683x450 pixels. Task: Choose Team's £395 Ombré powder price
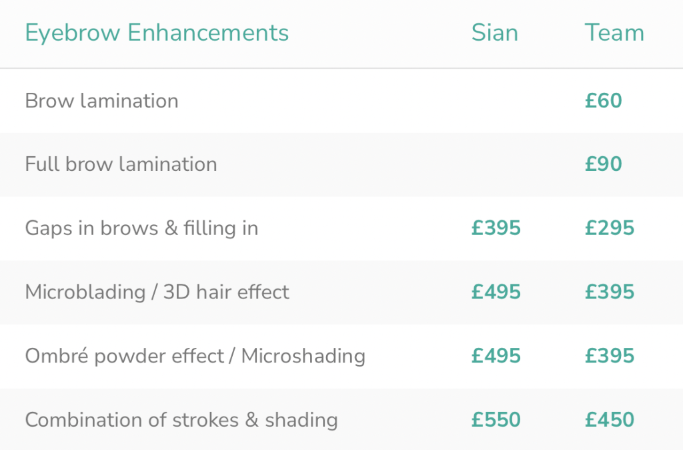pyautogui.click(x=610, y=356)
